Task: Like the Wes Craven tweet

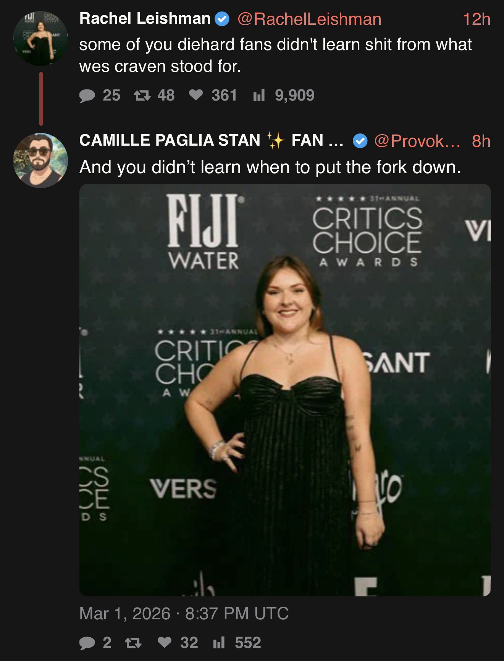Action: [196, 96]
